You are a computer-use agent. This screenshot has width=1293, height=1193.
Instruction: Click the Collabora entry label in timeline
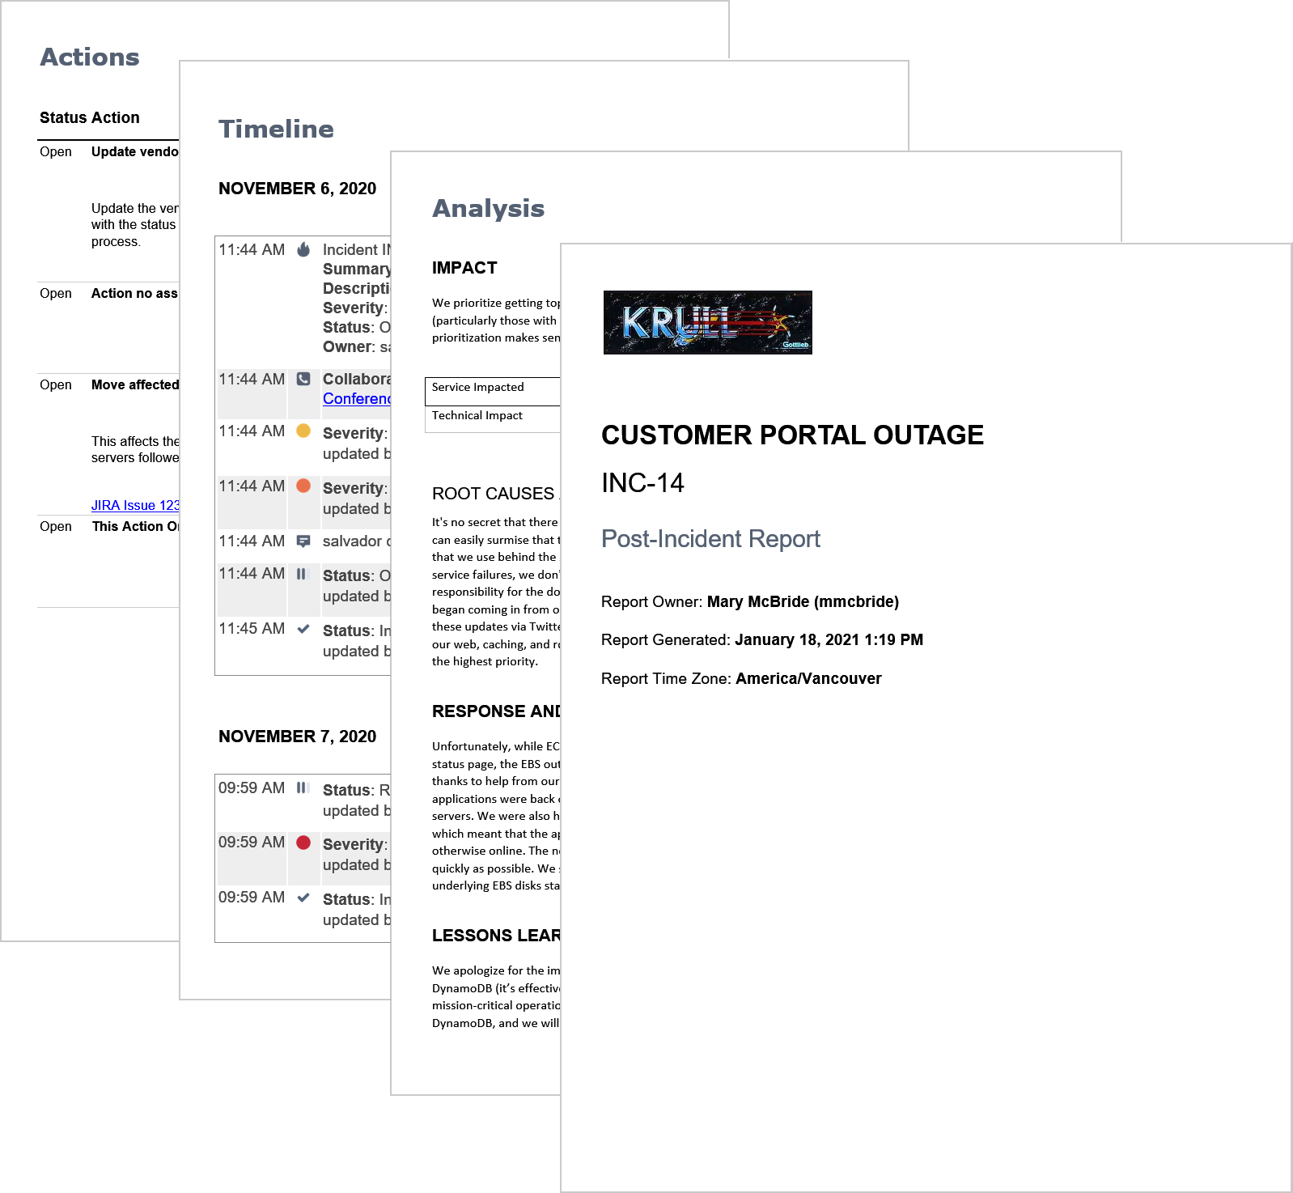click(357, 379)
